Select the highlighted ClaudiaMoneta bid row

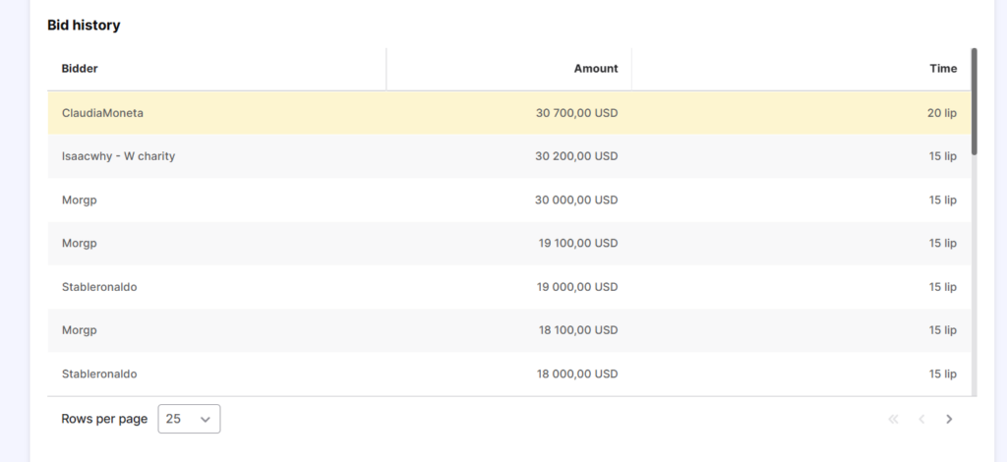[509, 113]
